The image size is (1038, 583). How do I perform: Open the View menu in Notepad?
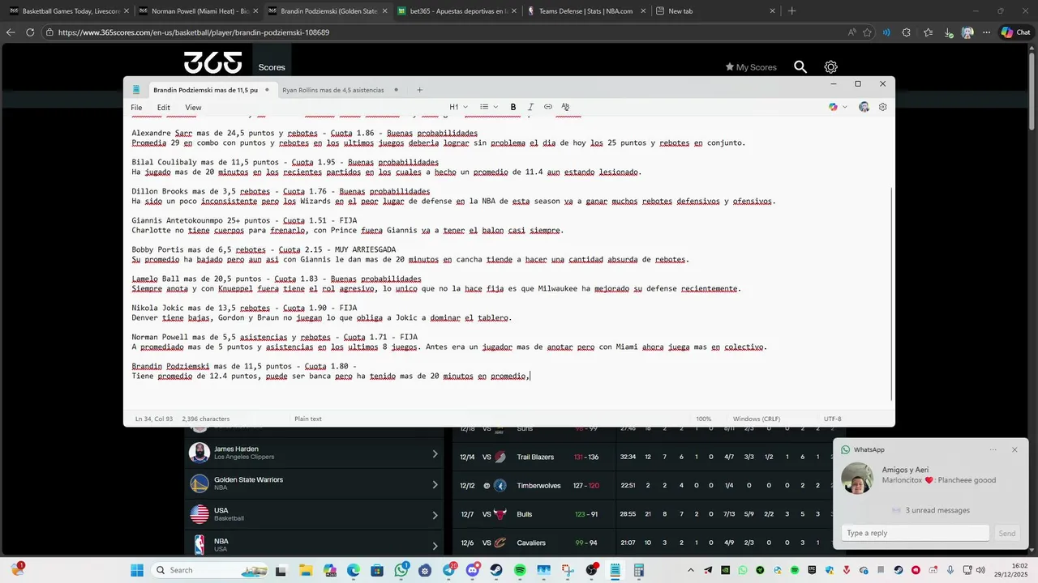pyautogui.click(x=193, y=108)
